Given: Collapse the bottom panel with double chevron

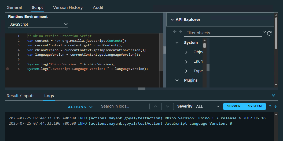Looking at the screenshot, I should [274, 96].
